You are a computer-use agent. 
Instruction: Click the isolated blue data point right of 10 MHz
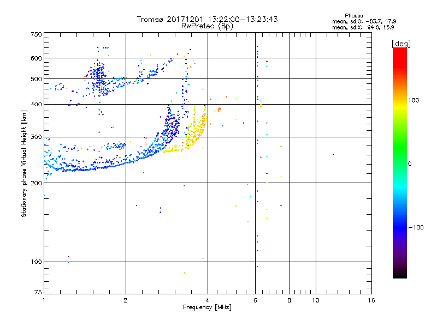point(333,154)
